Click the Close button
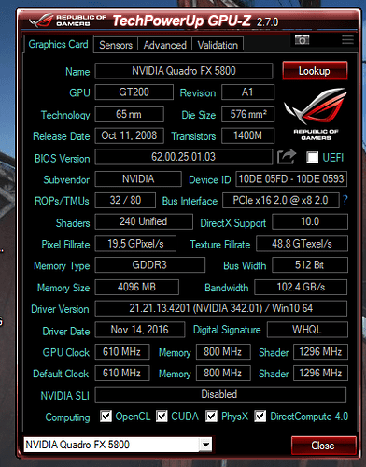The image size is (366, 467). 323,446
